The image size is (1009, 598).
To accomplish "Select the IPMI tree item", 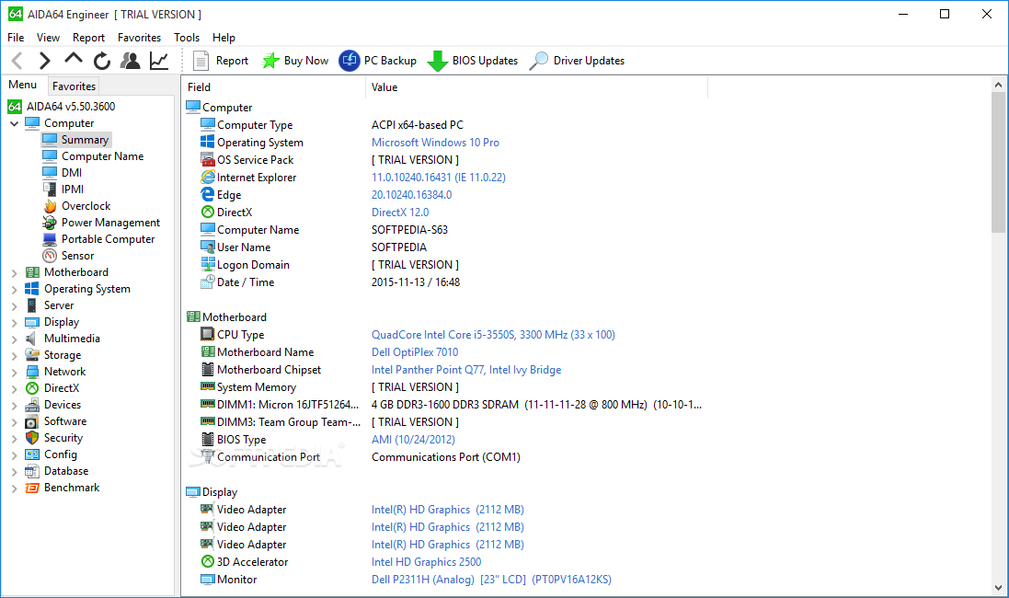I will tap(73, 190).
